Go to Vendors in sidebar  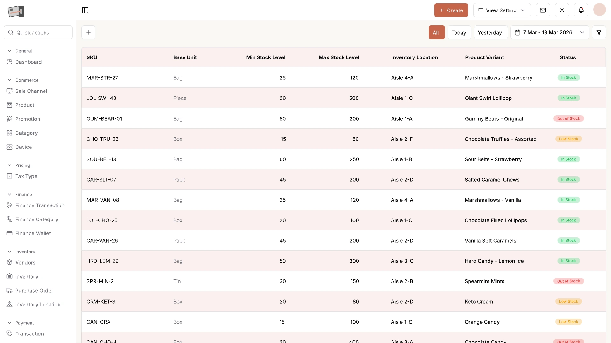(x=25, y=263)
